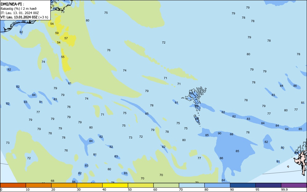Pick the 0–10 dark orange legend swatch
Image resolution: width=307 pixels, height=192 pixels.
coord(13,185)
